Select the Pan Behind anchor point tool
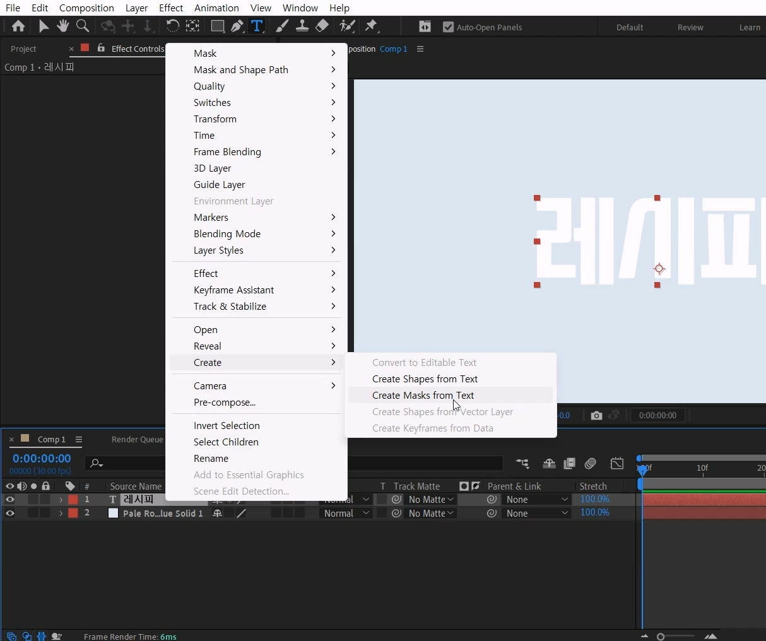The width and height of the screenshot is (766, 641). (x=193, y=26)
